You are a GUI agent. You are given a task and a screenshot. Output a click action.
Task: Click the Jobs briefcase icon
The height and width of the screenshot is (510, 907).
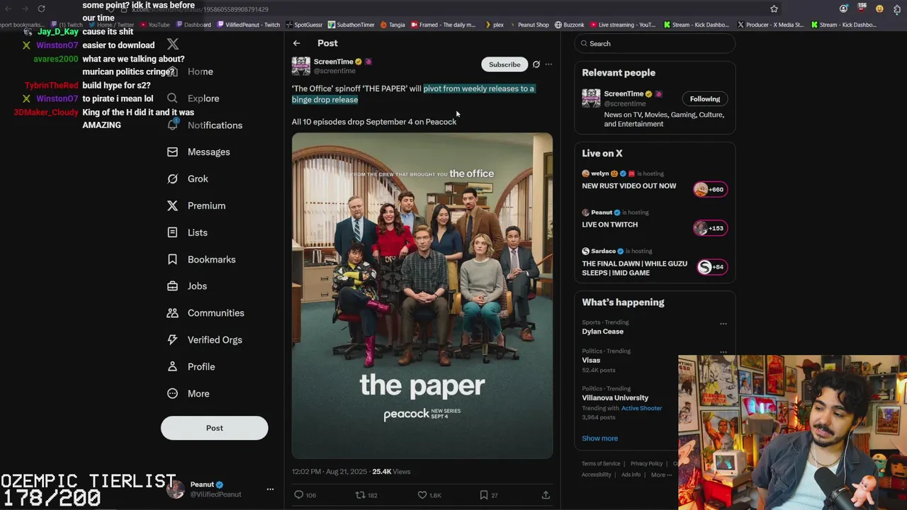(x=172, y=286)
